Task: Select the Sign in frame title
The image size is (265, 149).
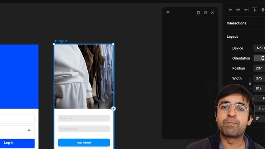Action: tap(63, 41)
